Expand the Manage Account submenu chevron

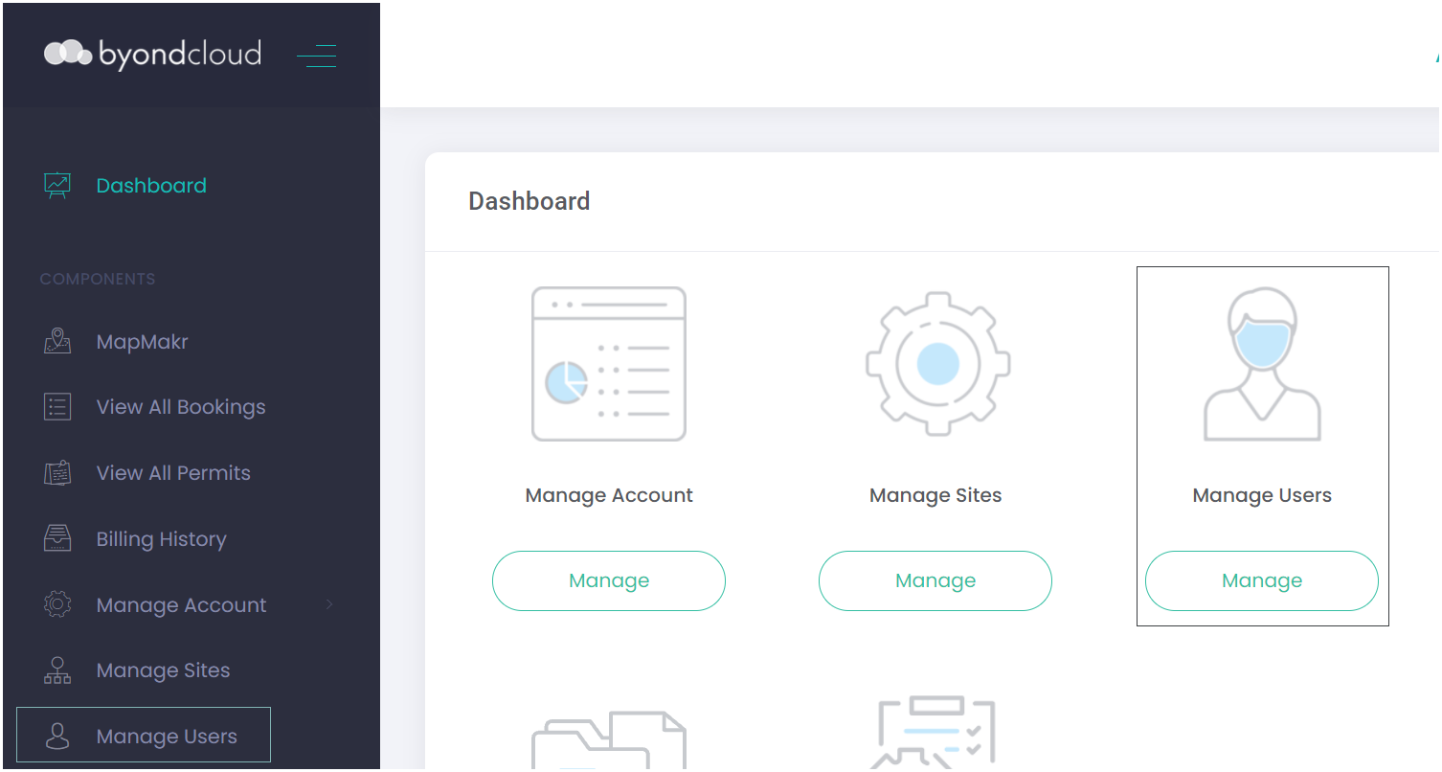(329, 604)
